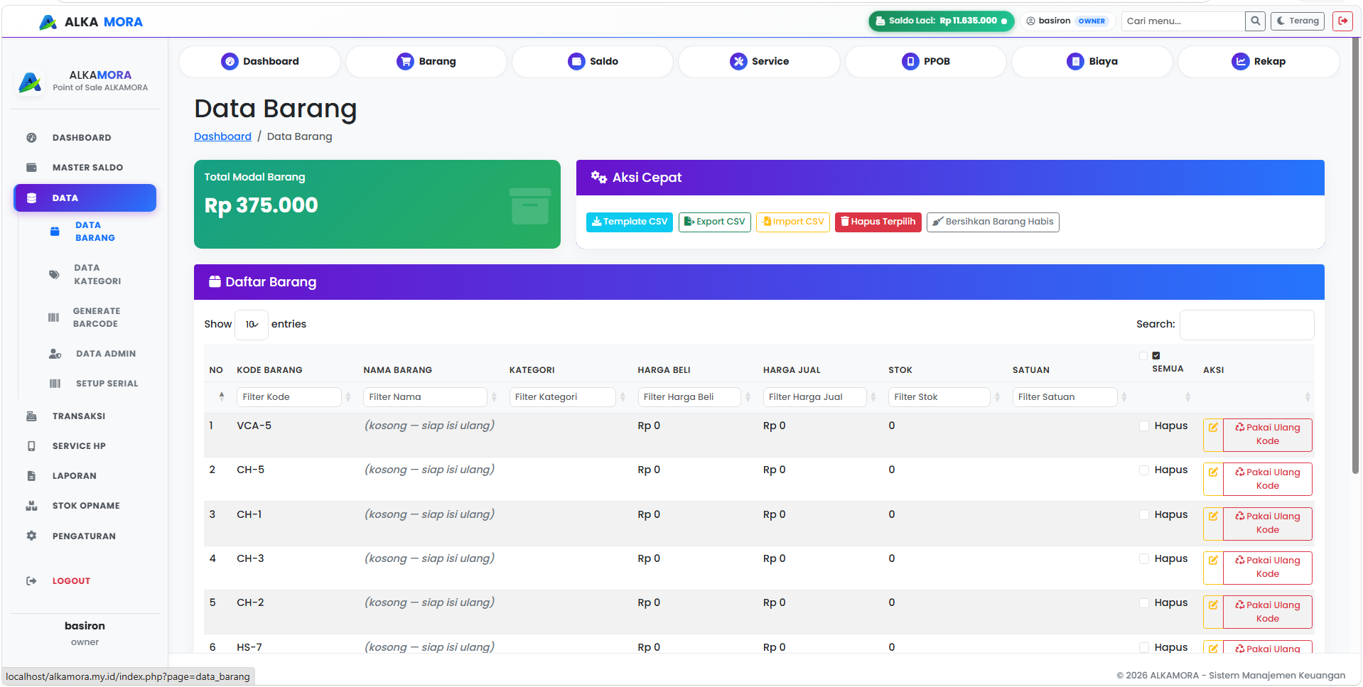
Task: Click the Service HP phone icon
Action: pyautogui.click(x=31, y=445)
